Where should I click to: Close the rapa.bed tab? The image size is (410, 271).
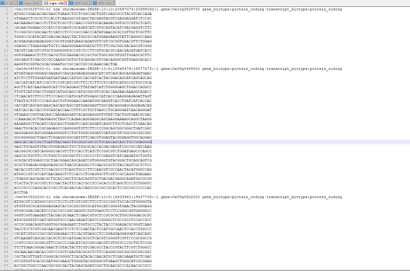pyautogui.click(x=40, y=3)
